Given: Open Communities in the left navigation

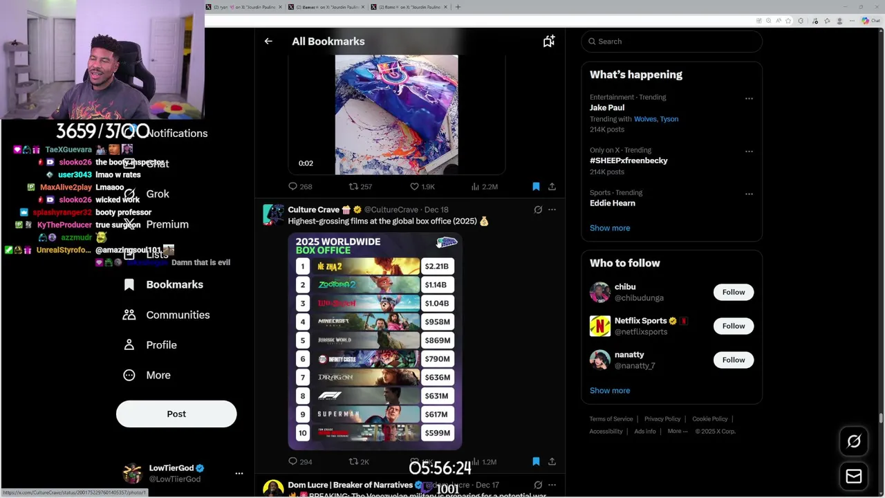Looking at the screenshot, I should [x=166, y=315].
